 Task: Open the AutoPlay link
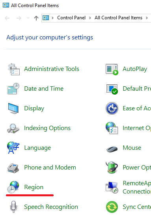click(x=135, y=69)
